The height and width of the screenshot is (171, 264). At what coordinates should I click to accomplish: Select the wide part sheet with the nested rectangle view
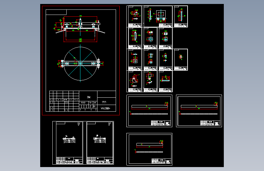pos(158,16)
